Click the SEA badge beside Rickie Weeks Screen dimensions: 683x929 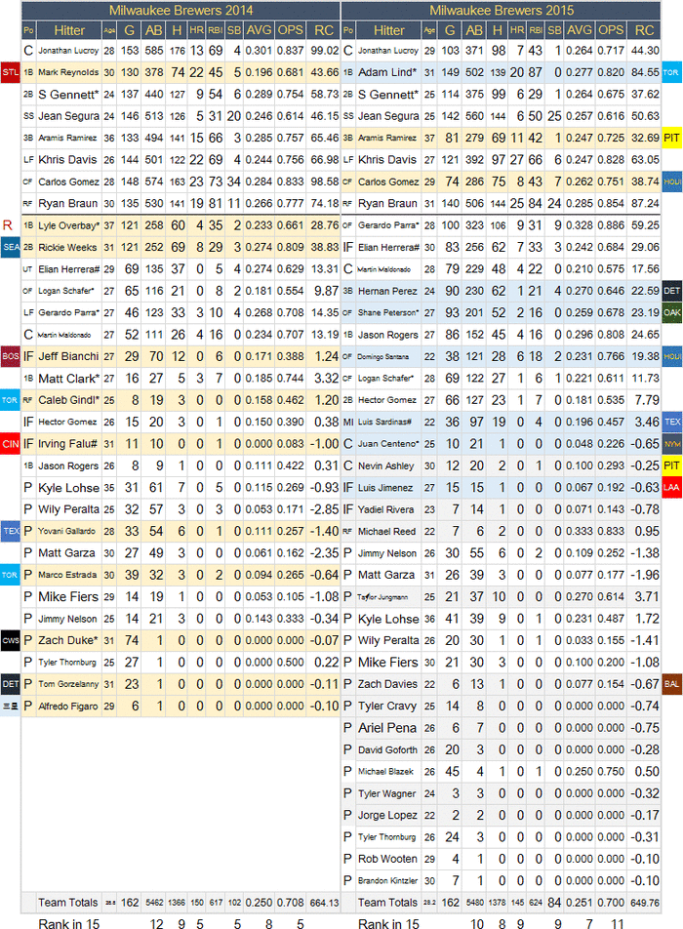coord(11,247)
